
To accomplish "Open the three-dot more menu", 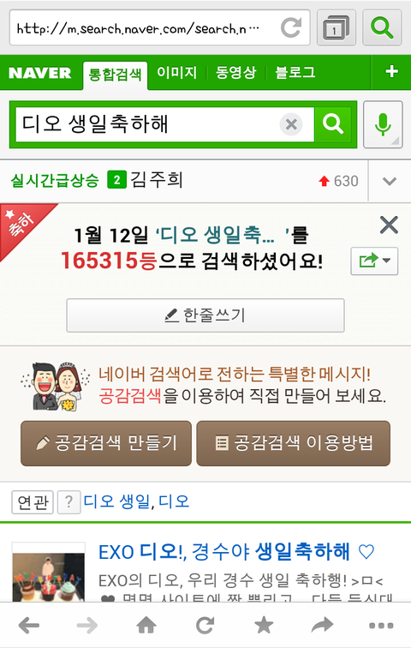I will click(381, 626).
